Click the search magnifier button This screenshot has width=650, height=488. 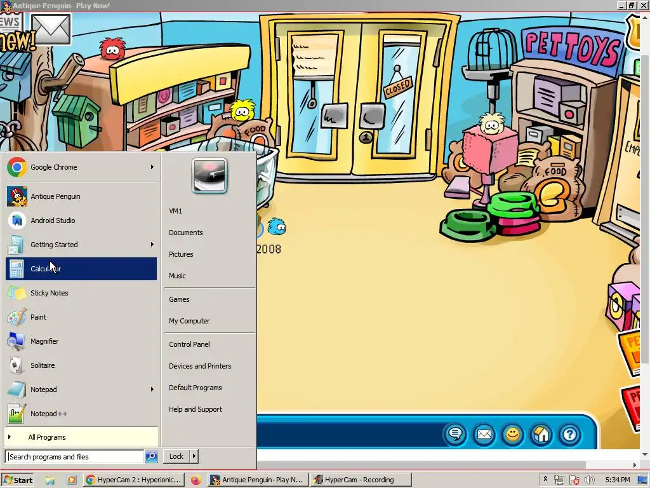pyautogui.click(x=151, y=456)
